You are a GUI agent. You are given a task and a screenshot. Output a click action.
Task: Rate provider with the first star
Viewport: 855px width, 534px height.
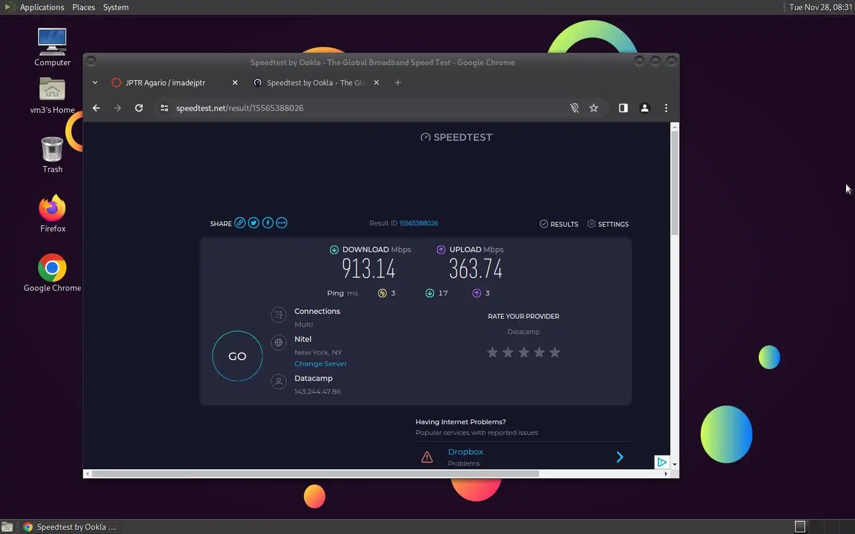tap(492, 352)
